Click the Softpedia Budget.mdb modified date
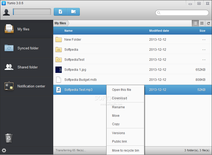The width and height of the screenshot is (212, 155). (x=158, y=79)
